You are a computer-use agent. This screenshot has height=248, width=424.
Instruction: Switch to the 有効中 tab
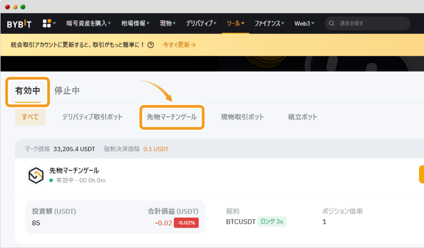[28, 91]
